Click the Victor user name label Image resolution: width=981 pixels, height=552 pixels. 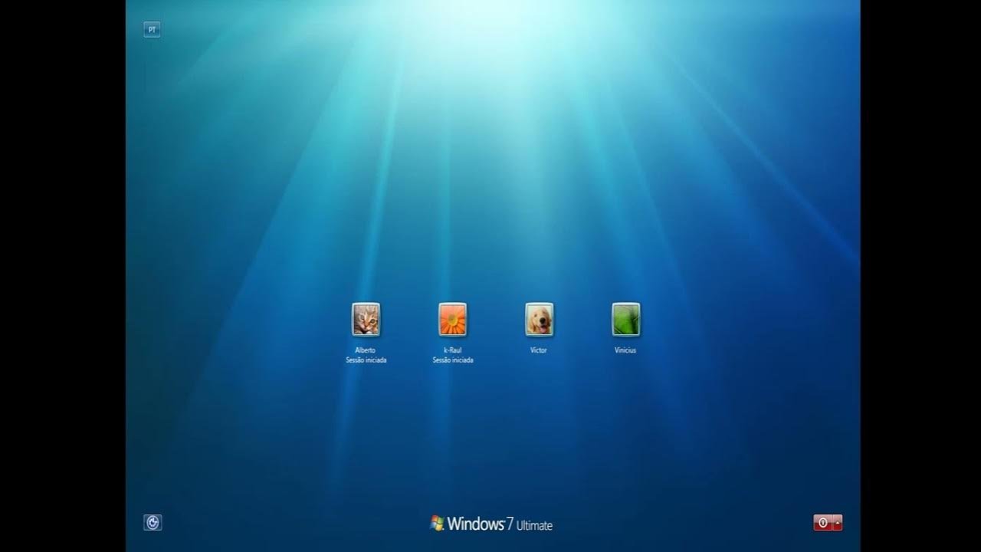pos(539,350)
